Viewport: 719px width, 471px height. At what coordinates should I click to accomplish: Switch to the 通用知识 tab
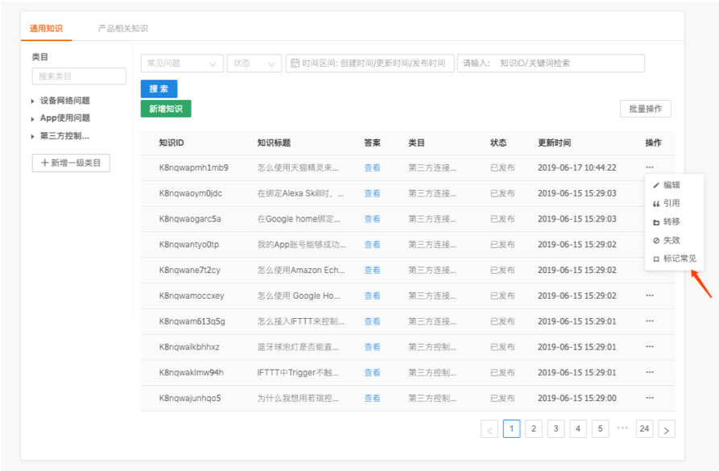click(47, 28)
